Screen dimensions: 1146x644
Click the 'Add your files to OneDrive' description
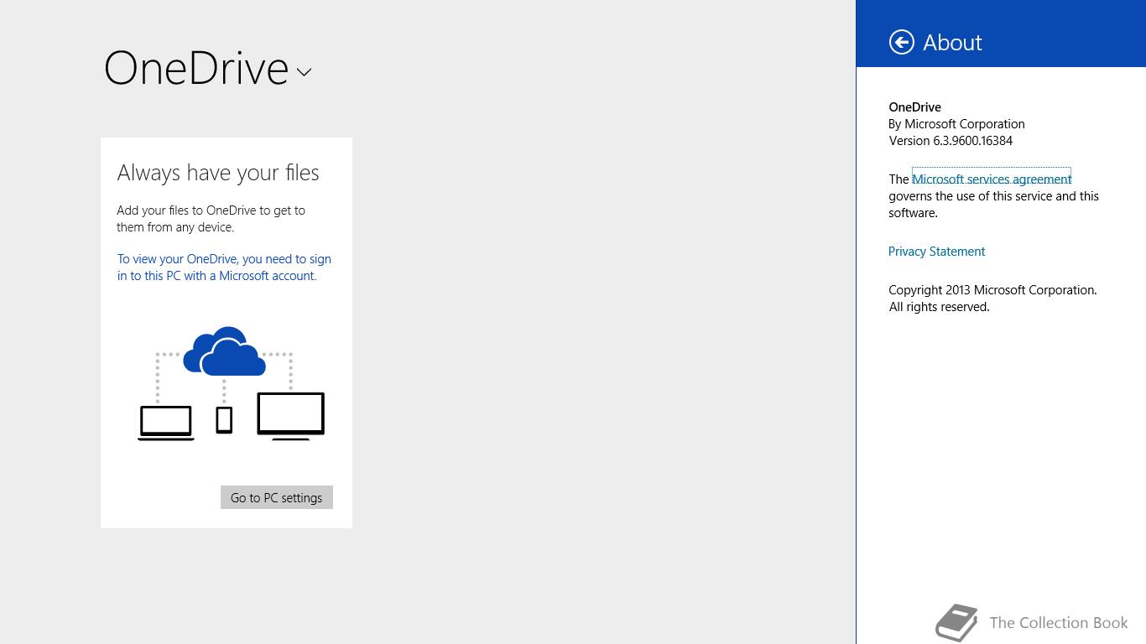click(x=211, y=219)
